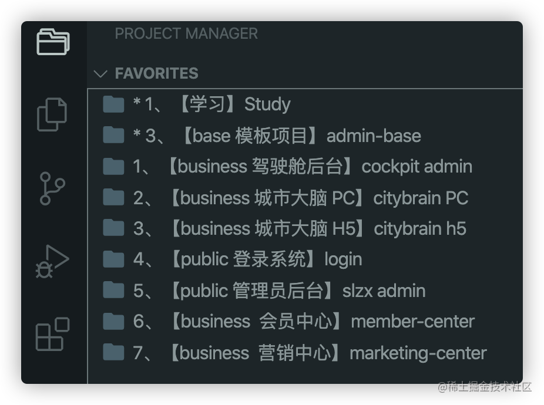This screenshot has height=405, width=544.
Task: Open the Extensions icon
Action: 52,334
